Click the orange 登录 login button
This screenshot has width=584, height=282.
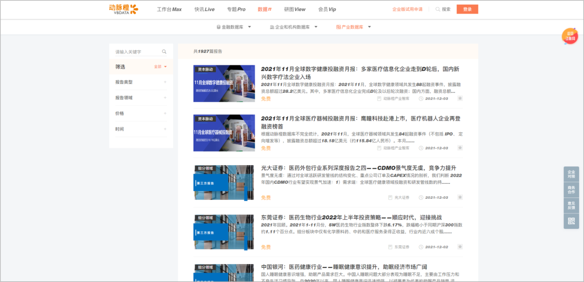467,9
